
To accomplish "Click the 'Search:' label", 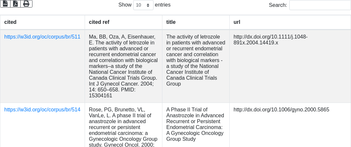I will pos(278,5).
